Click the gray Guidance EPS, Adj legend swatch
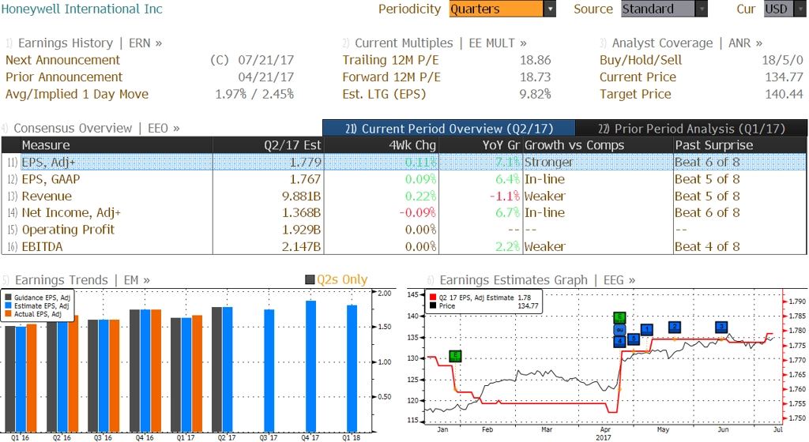This screenshot has height=442, width=809. point(9,298)
